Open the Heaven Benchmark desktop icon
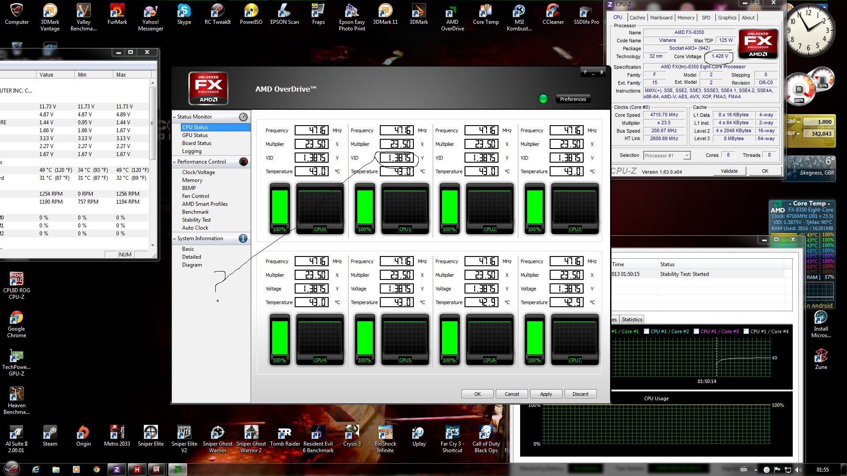The width and height of the screenshot is (847, 476). [16, 401]
